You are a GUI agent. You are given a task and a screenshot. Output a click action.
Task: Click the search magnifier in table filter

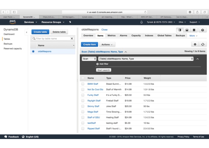[x=34, y=38]
